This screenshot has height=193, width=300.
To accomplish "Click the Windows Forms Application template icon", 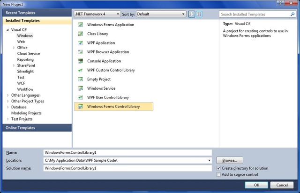I will 81,25.
